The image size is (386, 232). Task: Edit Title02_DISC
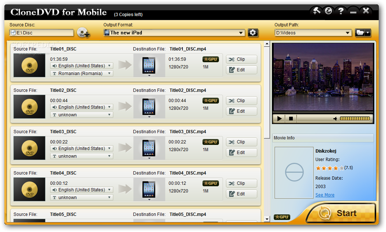tap(242, 111)
